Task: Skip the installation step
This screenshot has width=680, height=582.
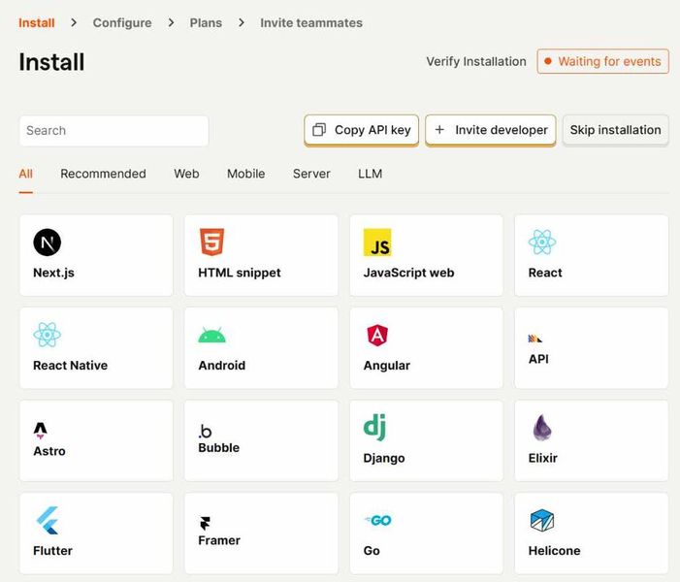Action: [x=615, y=130]
